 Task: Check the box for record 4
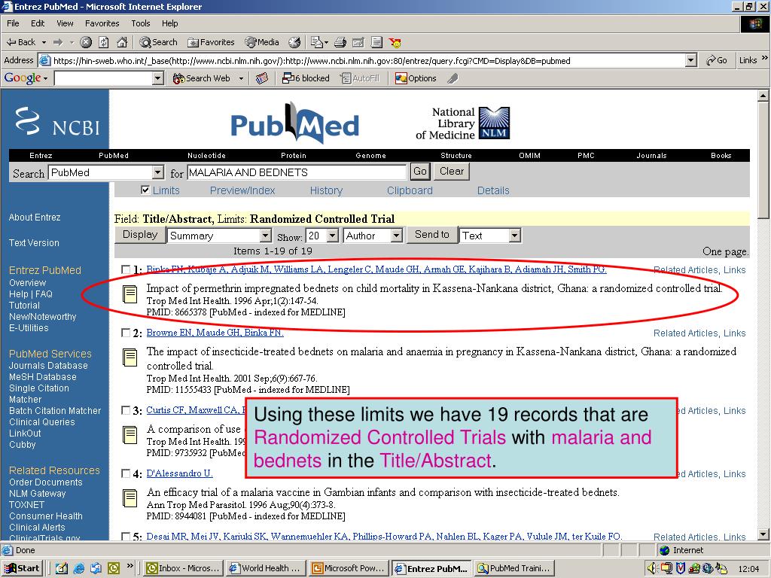coord(126,474)
